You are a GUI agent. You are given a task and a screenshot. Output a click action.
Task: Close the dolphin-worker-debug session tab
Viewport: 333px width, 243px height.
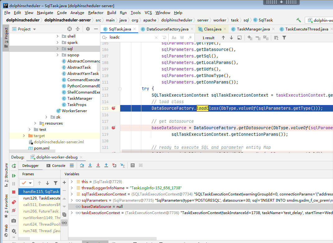[x=81, y=157]
